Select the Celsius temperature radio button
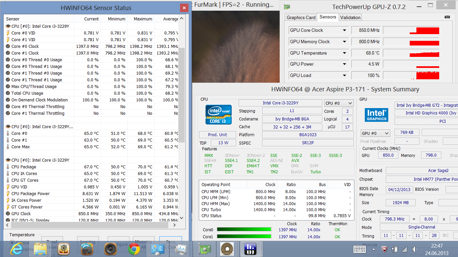The width and height of the screenshot is (458, 257). coord(12,242)
